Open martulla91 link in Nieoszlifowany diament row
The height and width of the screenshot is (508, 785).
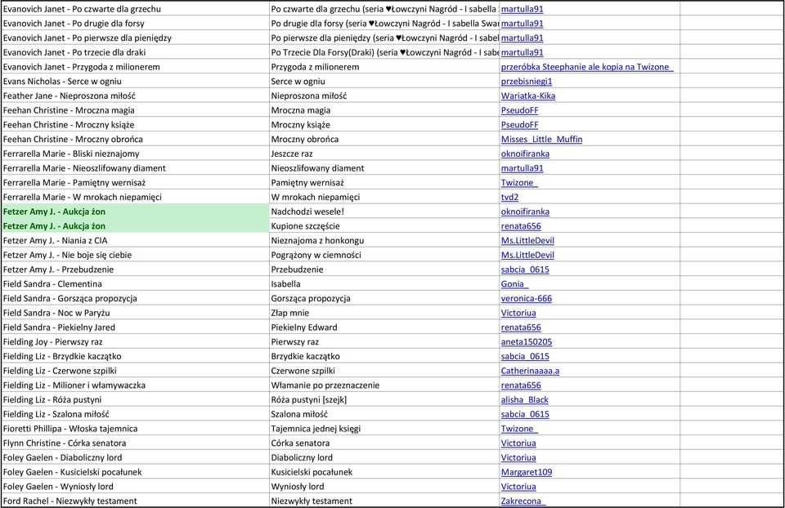523,168
